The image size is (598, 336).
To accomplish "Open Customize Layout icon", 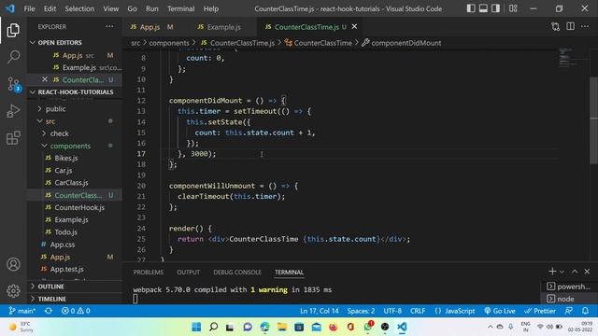I will [x=513, y=8].
